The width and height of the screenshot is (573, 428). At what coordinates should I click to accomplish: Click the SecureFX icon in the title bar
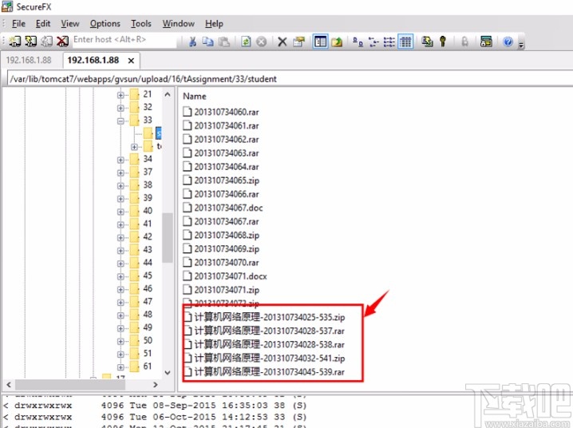pyautogui.click(x=7, y=6)
